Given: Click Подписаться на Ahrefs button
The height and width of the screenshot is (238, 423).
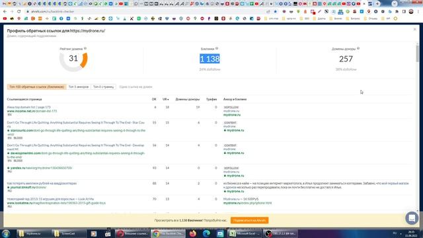Looking at the screenshot, I should 249,220.
